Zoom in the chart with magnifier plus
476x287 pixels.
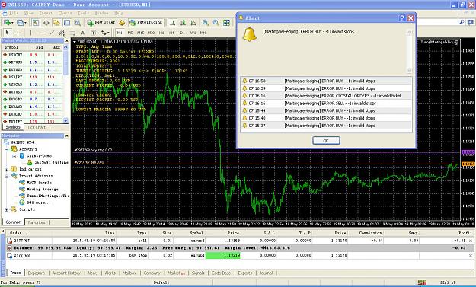[206, 22]
